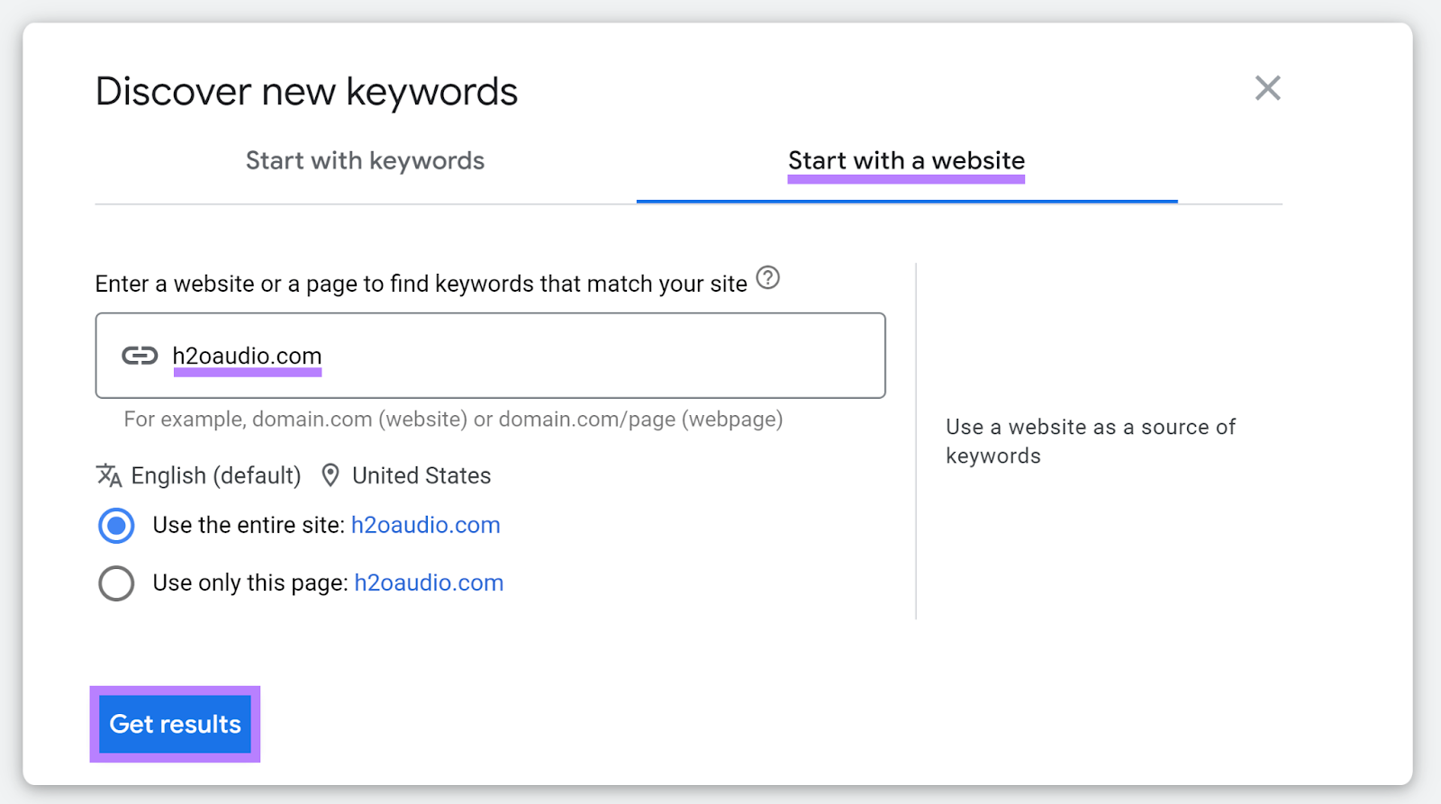Select Use the entire site radio button
Viewport: 1441px width, 804px height.
(116, 526)
